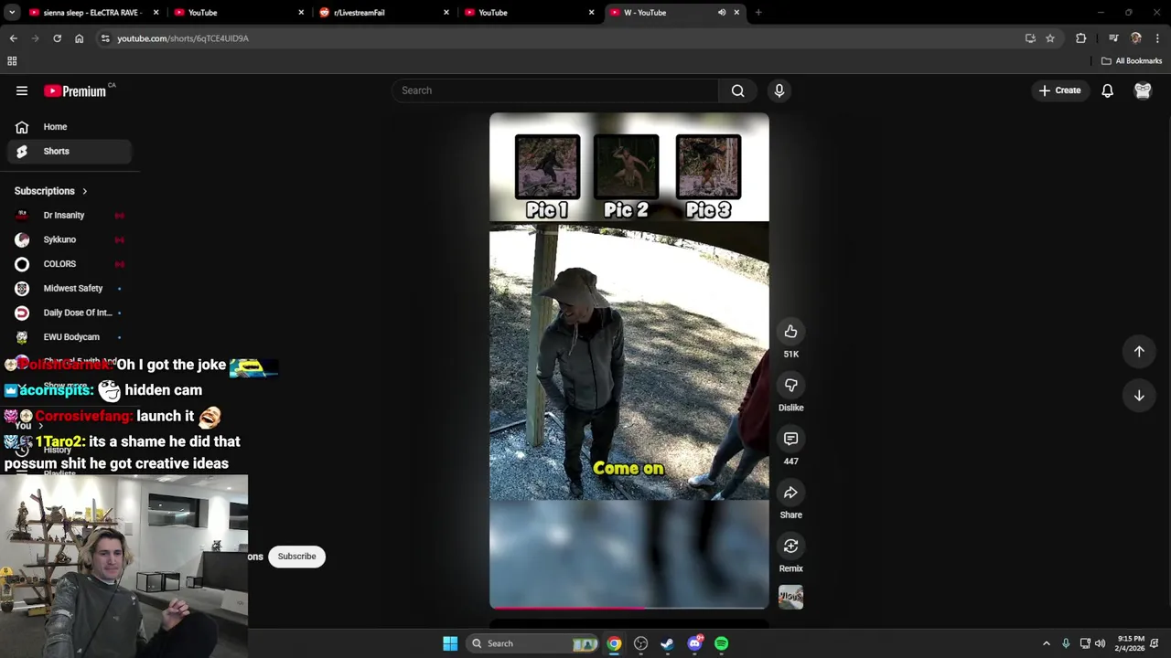The height and width of the screenshot is (658, 1171).
Task: Like this Short with the thumbs up
Action: pyautogui.click(x=790, y=332)
